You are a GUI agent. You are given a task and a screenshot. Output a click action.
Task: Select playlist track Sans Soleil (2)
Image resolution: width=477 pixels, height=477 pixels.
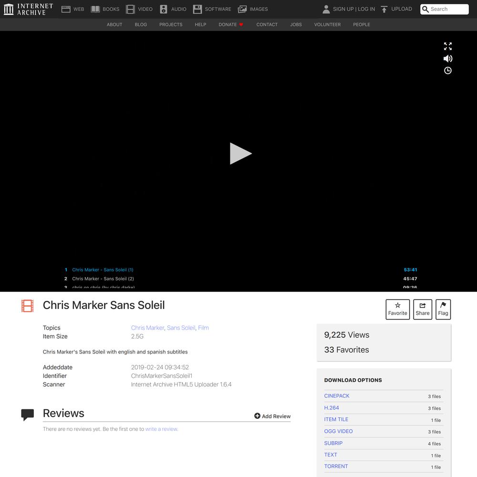point(103,279)
